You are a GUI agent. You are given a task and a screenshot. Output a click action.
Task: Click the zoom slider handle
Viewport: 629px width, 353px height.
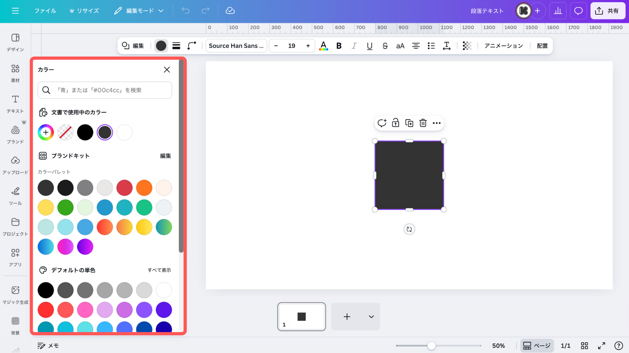[431, 345]
